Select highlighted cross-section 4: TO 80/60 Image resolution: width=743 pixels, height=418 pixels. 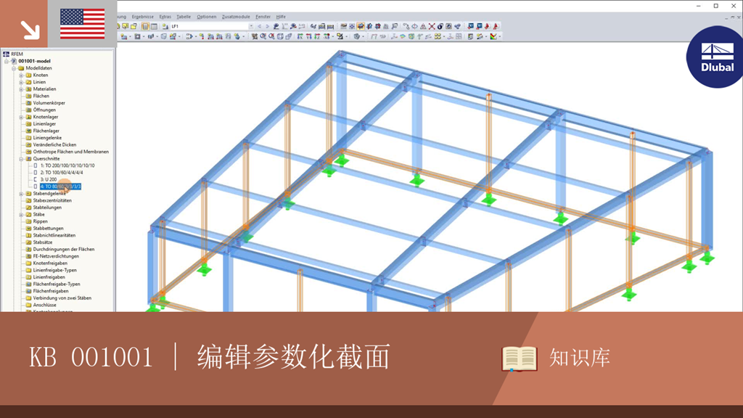[61, 187]
